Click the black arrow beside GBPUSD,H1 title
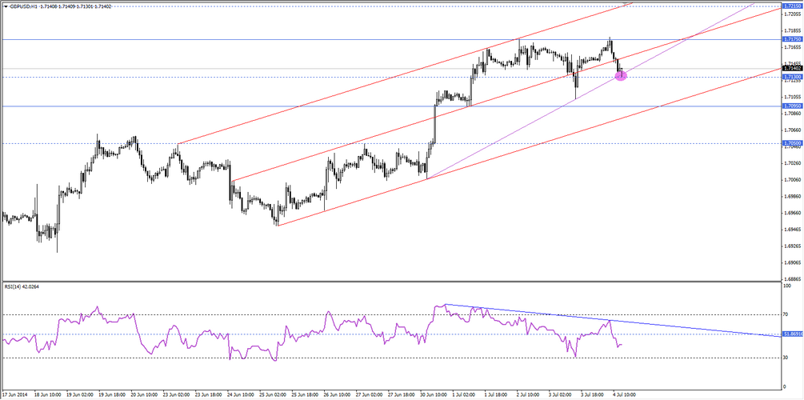Screen dimensions: 804x400 pyautogui.click(x=5, y=6)
